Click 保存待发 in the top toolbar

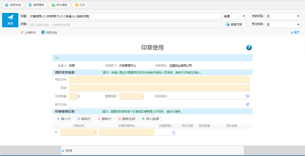[x=14, y=5]
